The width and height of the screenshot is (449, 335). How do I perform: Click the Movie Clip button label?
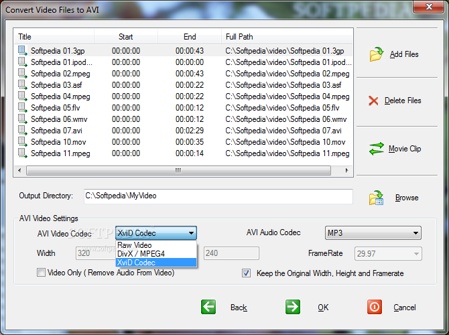coord(405,149)
